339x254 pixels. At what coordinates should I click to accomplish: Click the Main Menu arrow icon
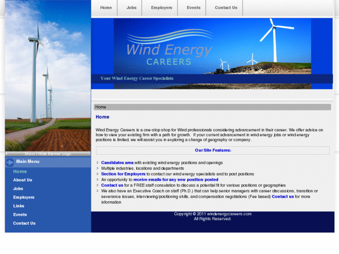[9, 162]
